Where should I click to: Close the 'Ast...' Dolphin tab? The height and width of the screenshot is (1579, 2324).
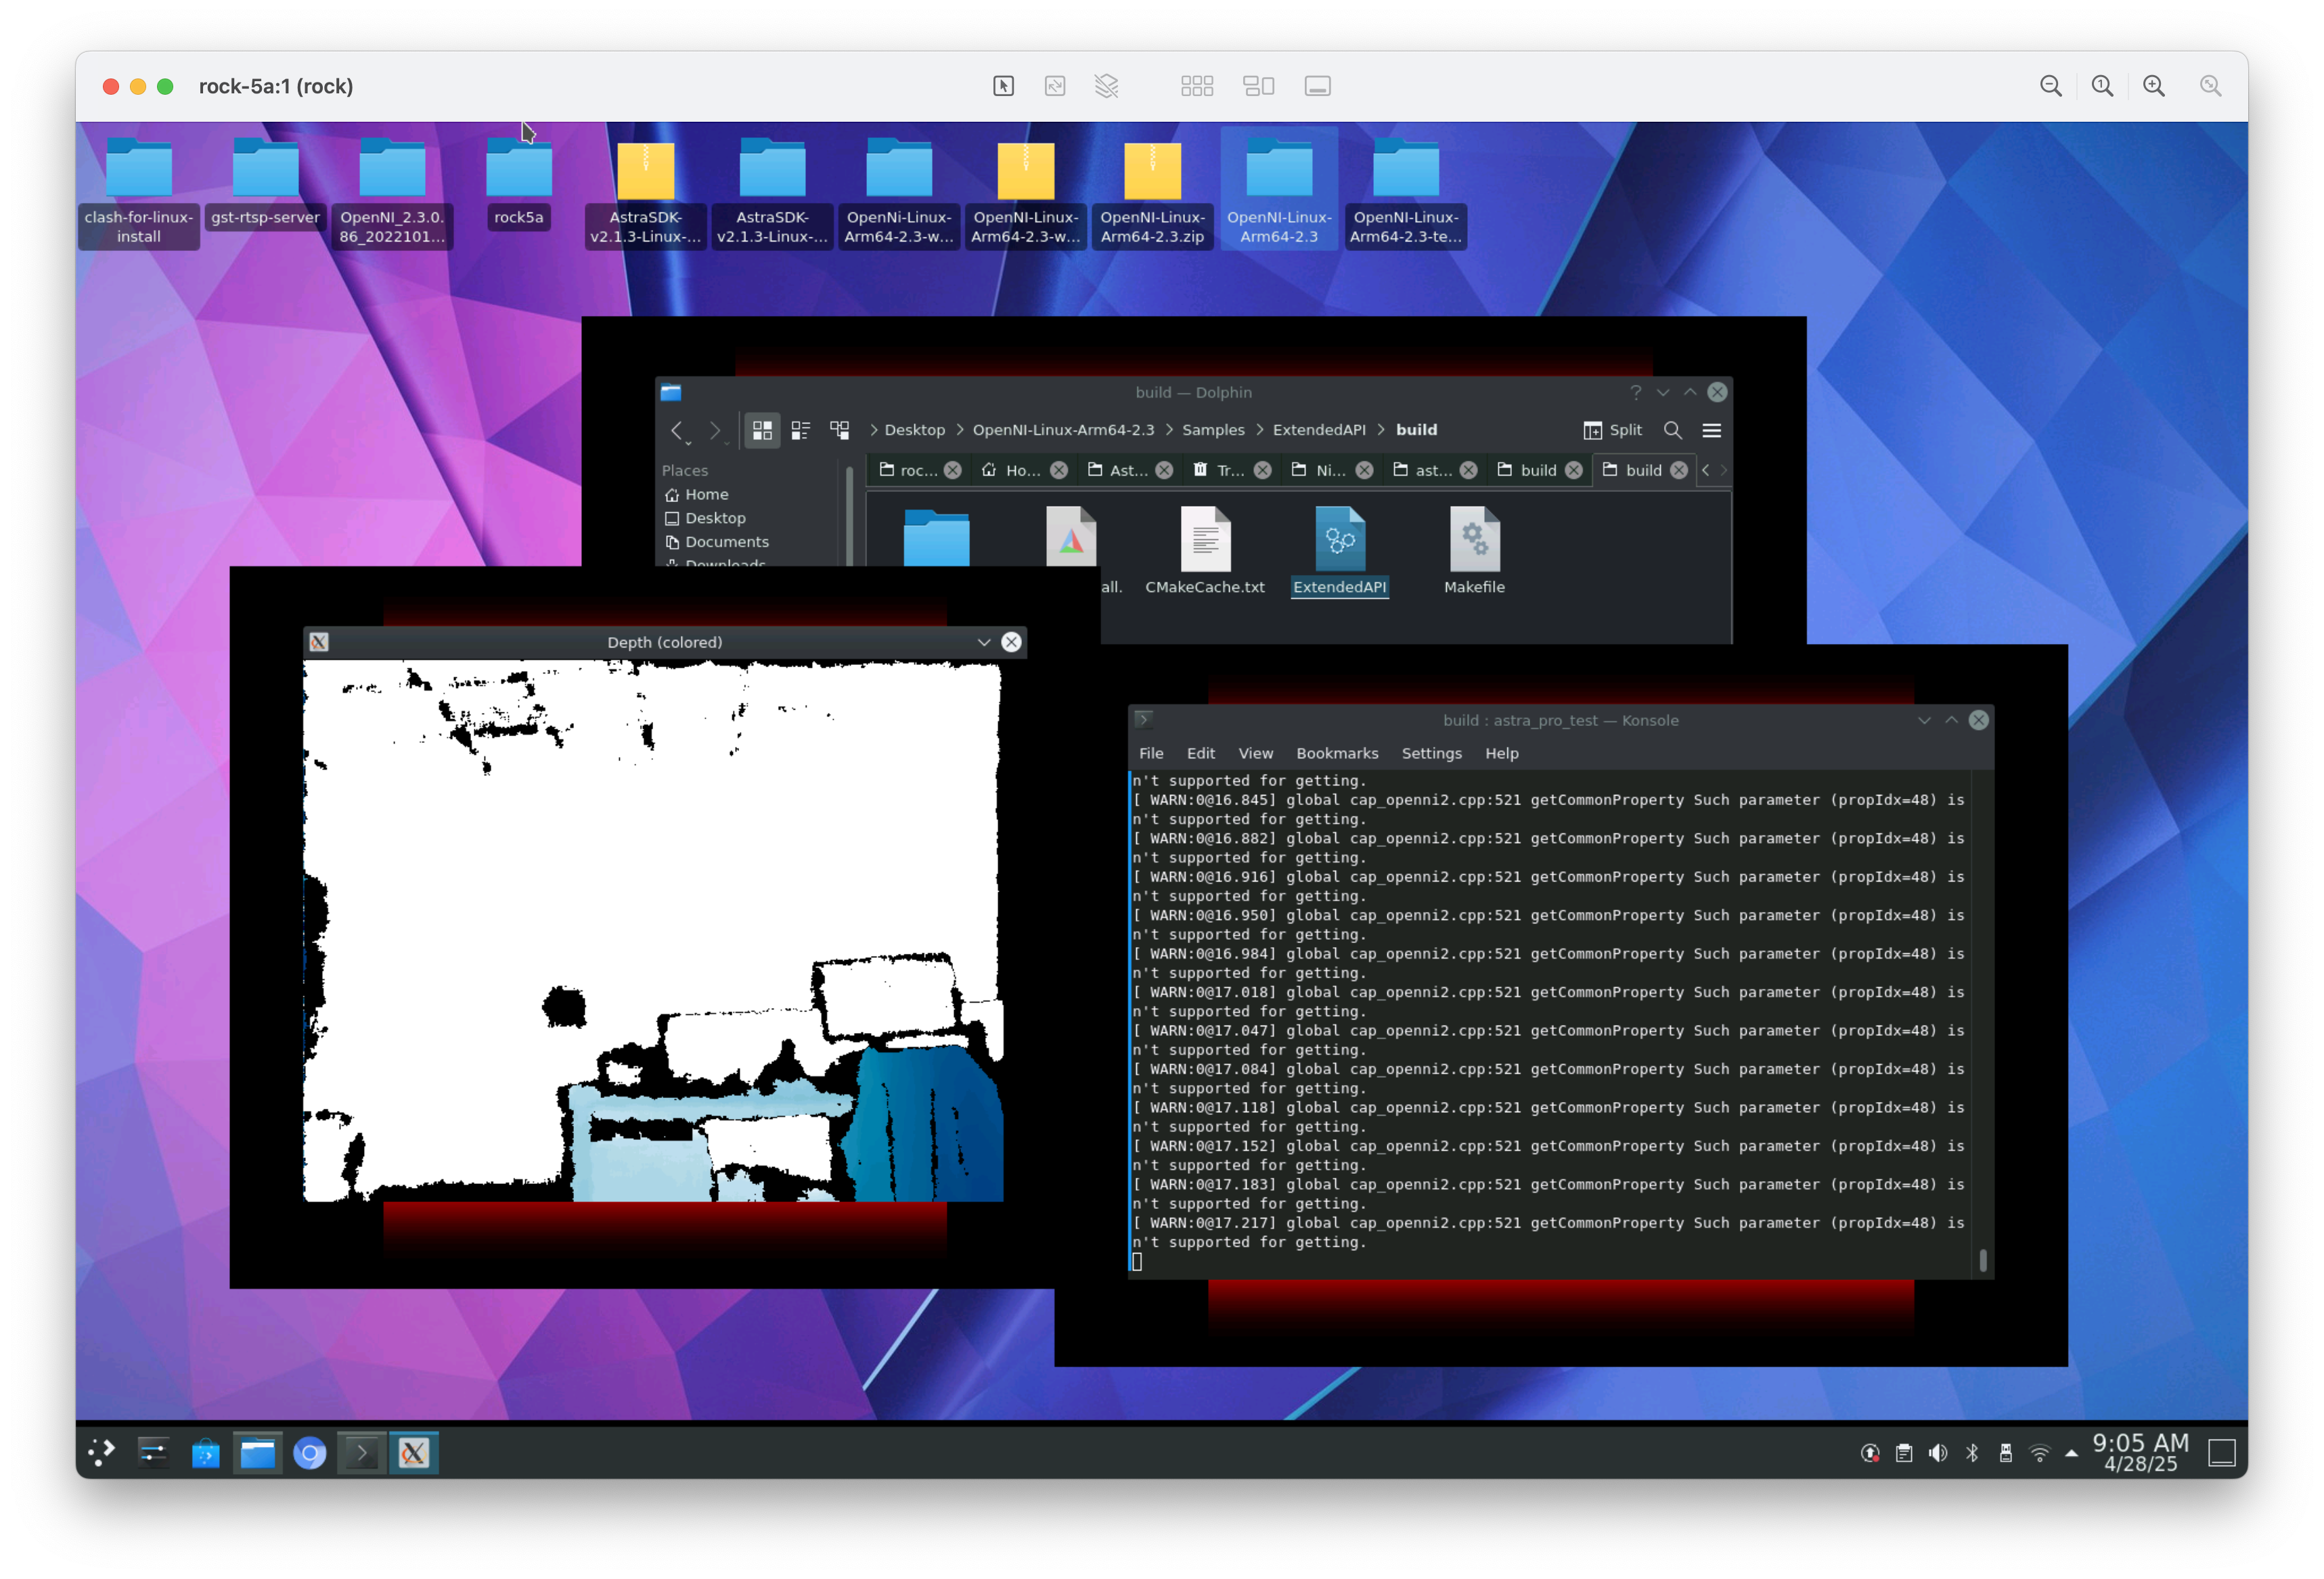click(x=1164, y=471)
